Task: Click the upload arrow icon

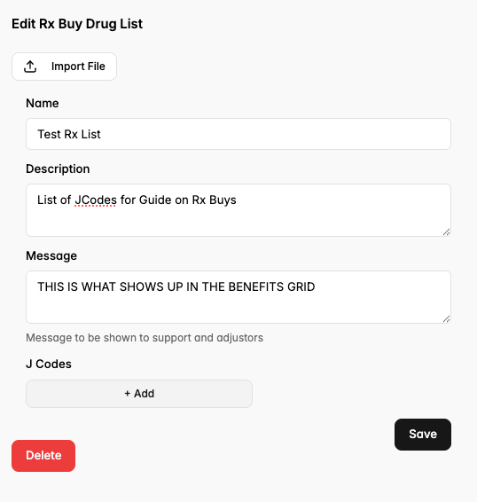Action: (30, 67)
